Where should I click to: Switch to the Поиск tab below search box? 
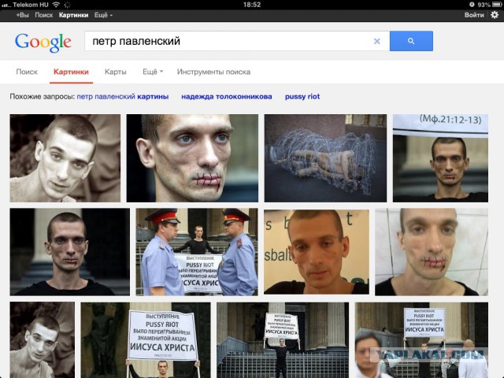tap(27, 72)
